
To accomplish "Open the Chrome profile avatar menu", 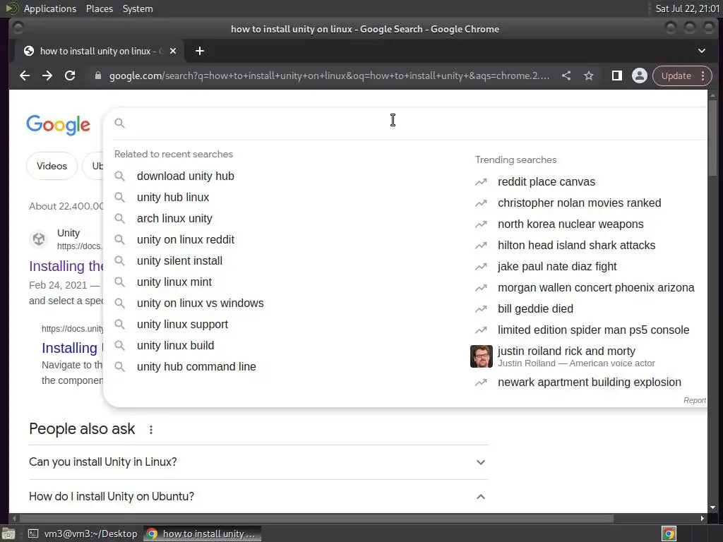I will click(x=639, y=76).
